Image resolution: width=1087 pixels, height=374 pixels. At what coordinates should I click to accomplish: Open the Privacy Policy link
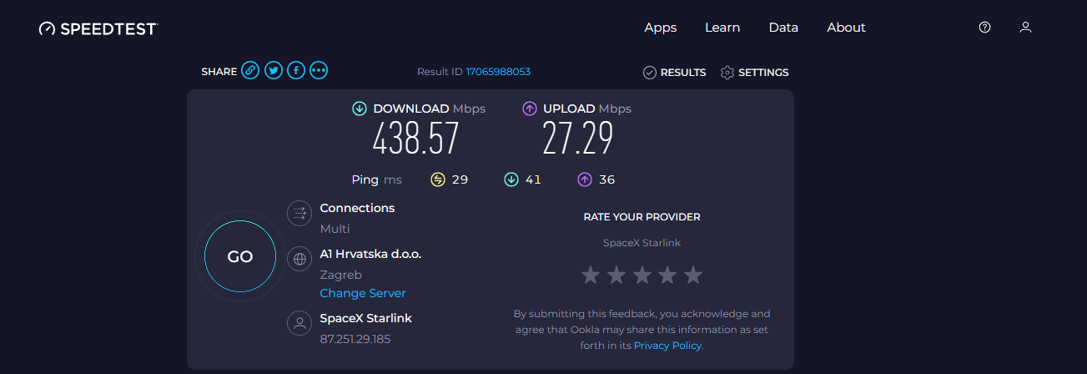pyautogui.click(x=668, y=345)
